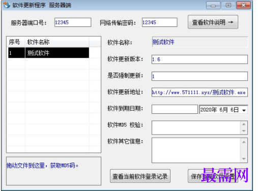Click the 网络传输密码 input field

click(160, 22)
